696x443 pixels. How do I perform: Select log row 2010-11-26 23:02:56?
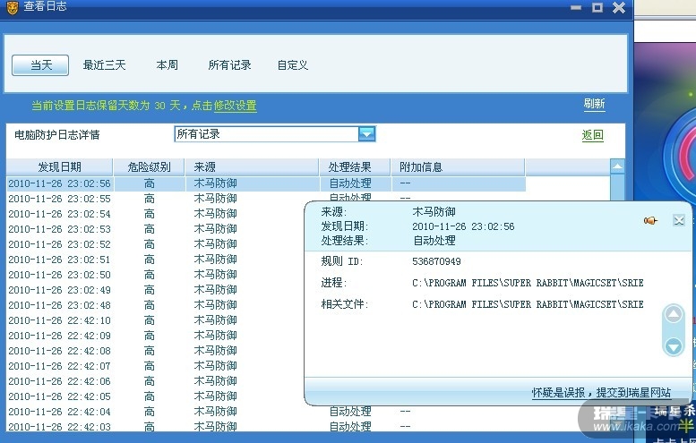266,183
